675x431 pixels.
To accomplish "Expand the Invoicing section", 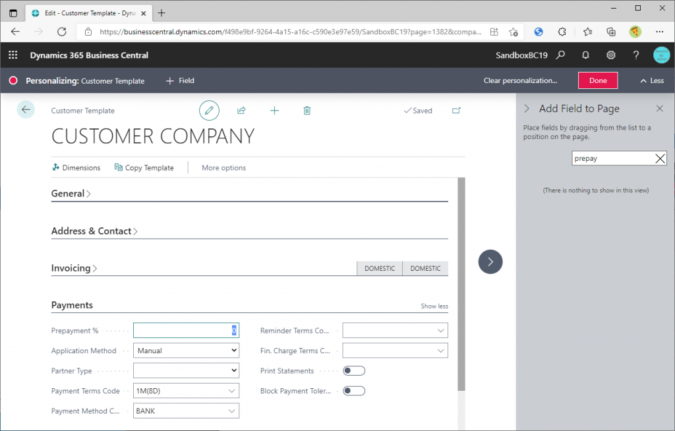I will [x=74, y=268].
